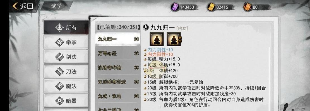
Task: Select 追魂夺命帖 in the skill list
Action: tap(118, 68)
